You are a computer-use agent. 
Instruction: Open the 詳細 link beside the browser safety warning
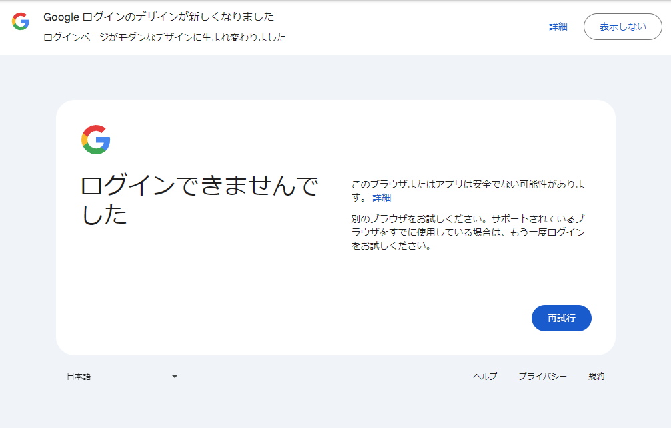[x=382, y=198]
